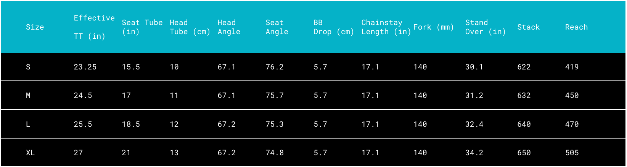
Task: Click the 76.2 seat angle value
Action: (275, 67)
